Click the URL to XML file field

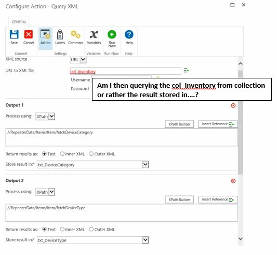pos(125,71)
